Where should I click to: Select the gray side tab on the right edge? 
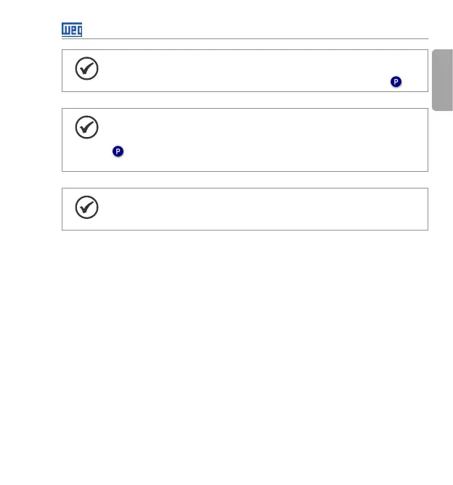click(x=442, y=80)
